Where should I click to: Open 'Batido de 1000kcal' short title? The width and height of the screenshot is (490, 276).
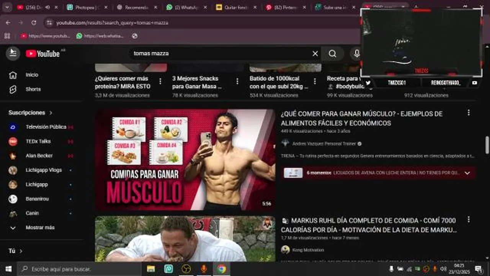tap(279, 82)
